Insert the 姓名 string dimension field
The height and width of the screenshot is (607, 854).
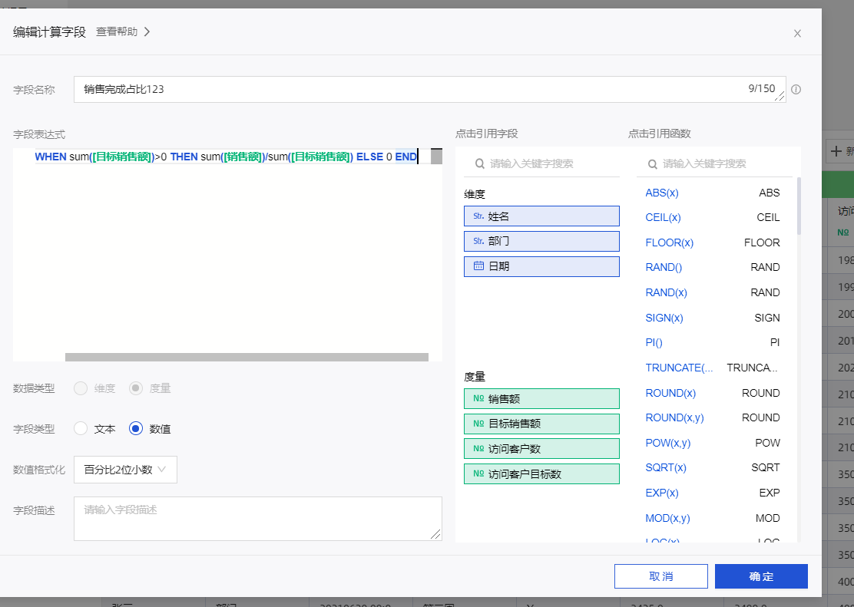(x=541, y=216)
